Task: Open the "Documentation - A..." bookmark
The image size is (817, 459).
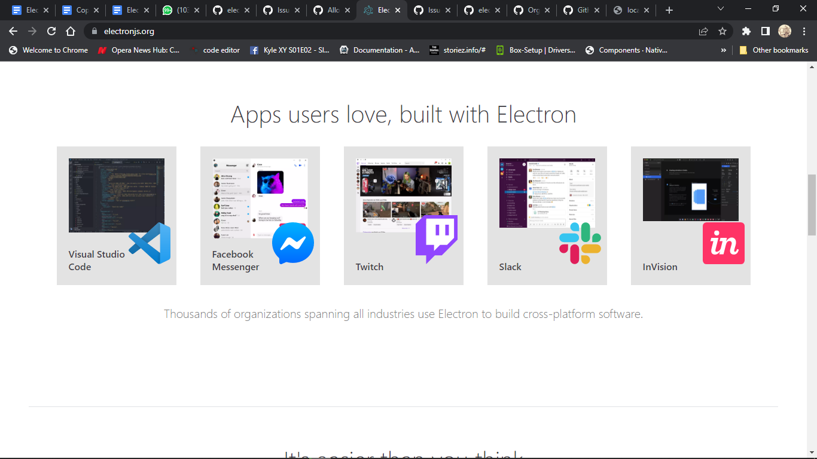Action: pyautogui.click(x=380, y=50)
